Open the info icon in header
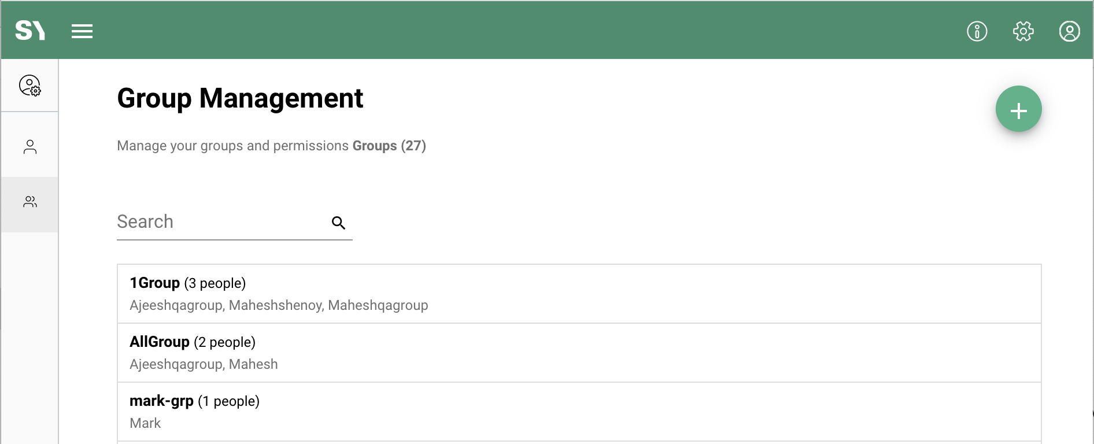 [977, 31]
